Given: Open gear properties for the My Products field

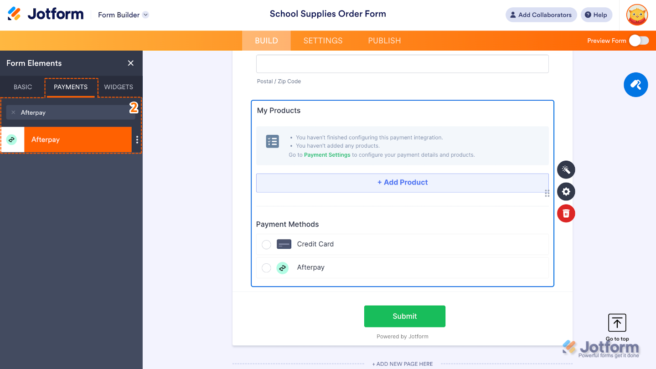Looking at the screenshot, I should (x=566, y=191).
